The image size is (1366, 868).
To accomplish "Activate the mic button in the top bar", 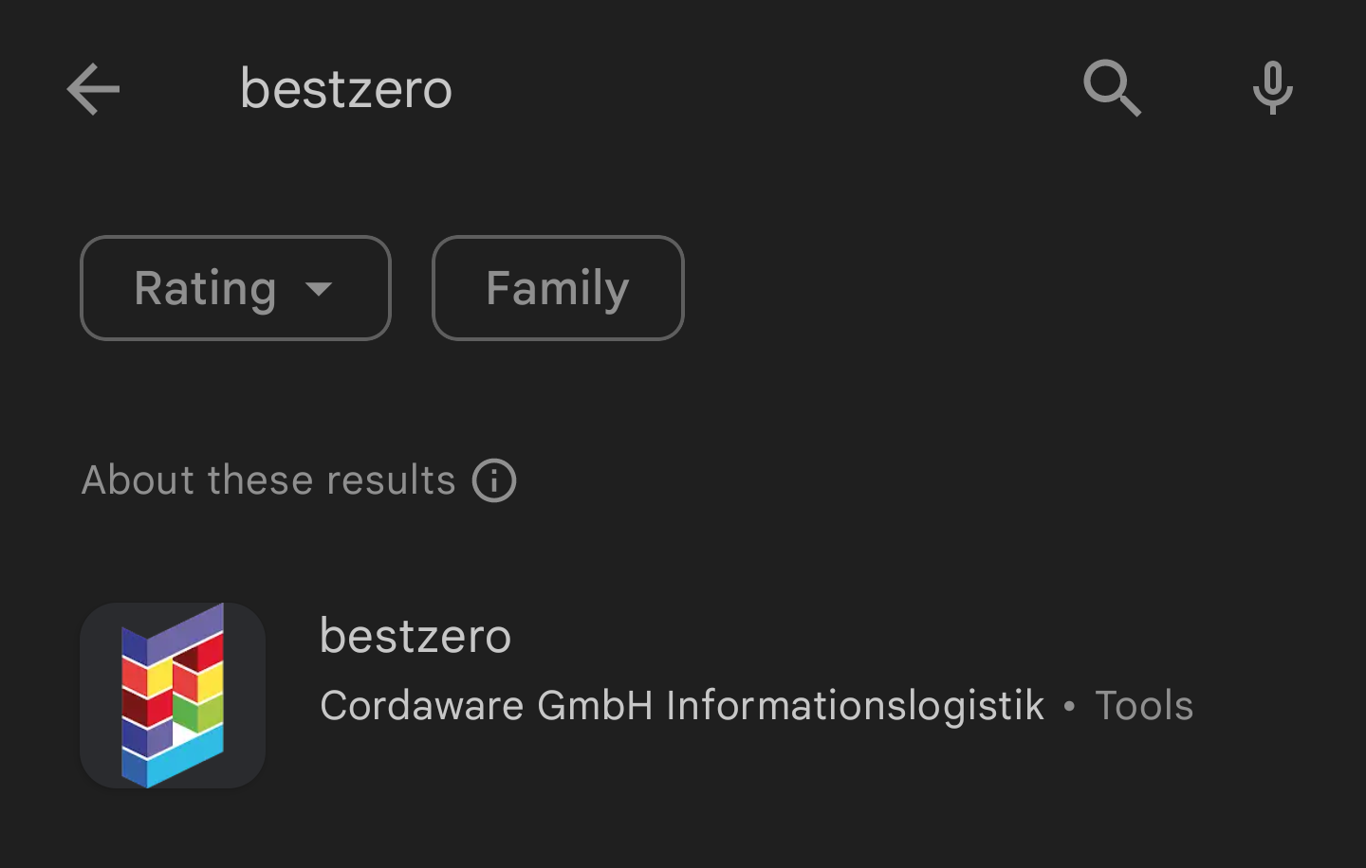I will pos(1272,88).
